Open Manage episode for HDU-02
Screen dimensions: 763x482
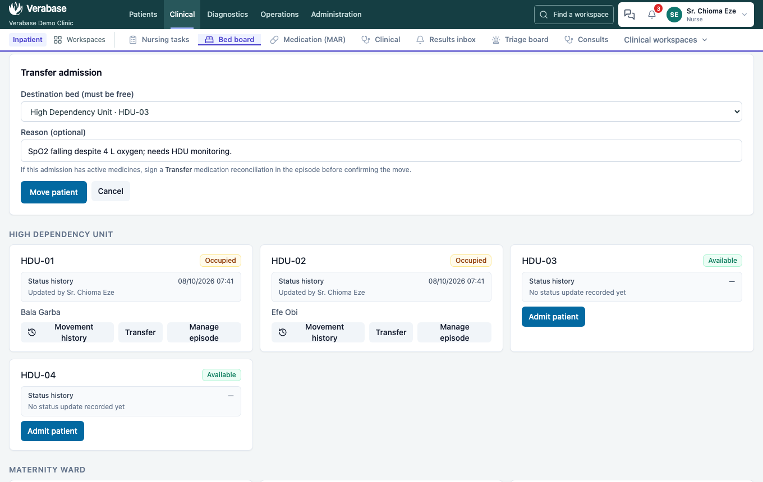click(454, 332)
